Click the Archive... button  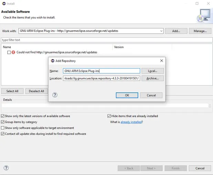153,79
